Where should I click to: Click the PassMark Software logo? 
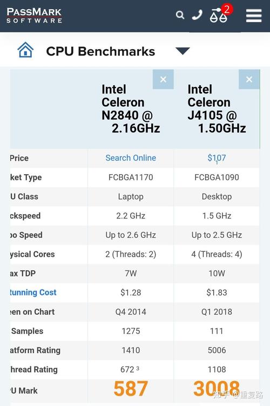(34, 15)
